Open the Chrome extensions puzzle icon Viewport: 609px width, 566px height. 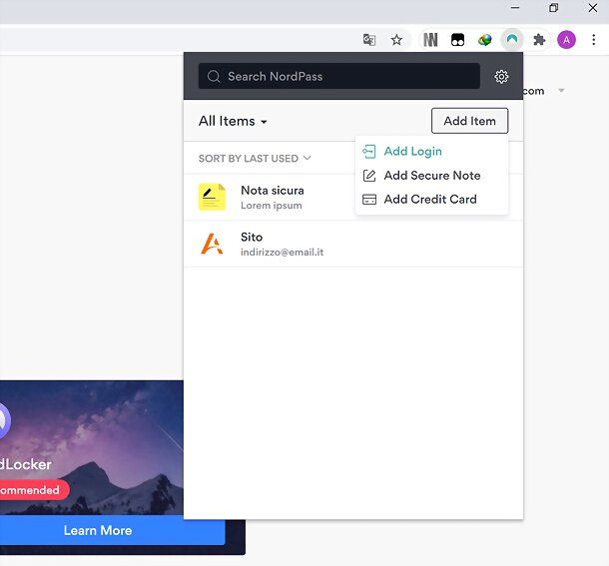coord(539,40)
